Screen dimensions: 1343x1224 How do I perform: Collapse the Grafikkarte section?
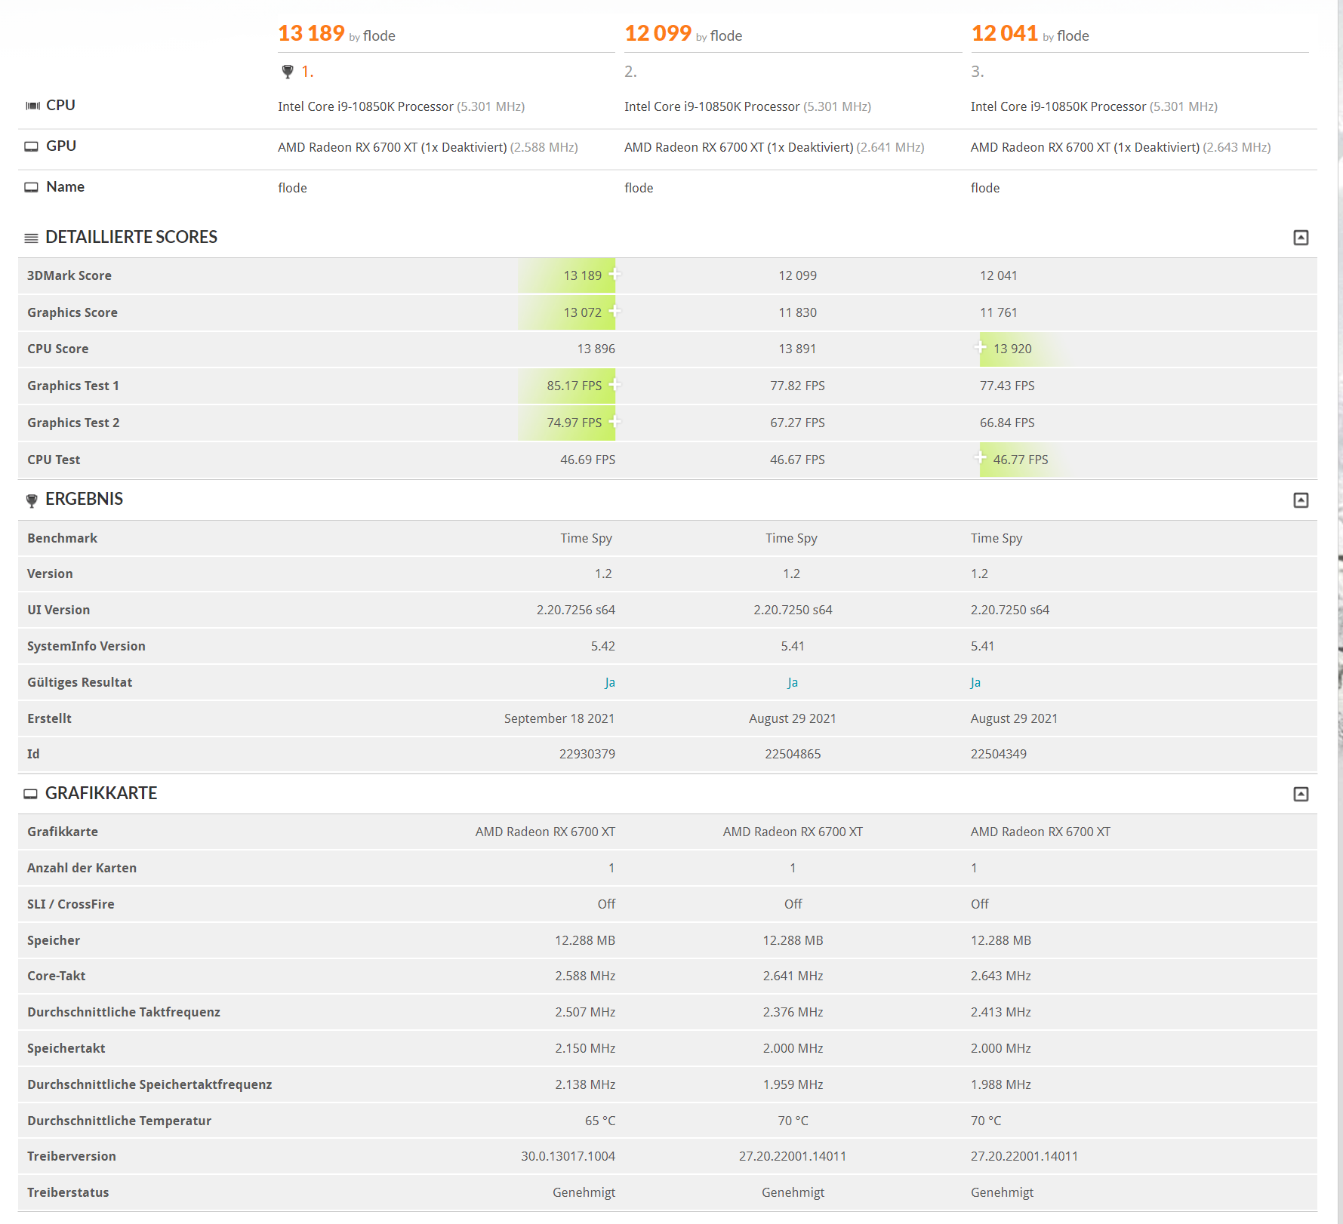pyautogui.click(x=1301, y=794)
